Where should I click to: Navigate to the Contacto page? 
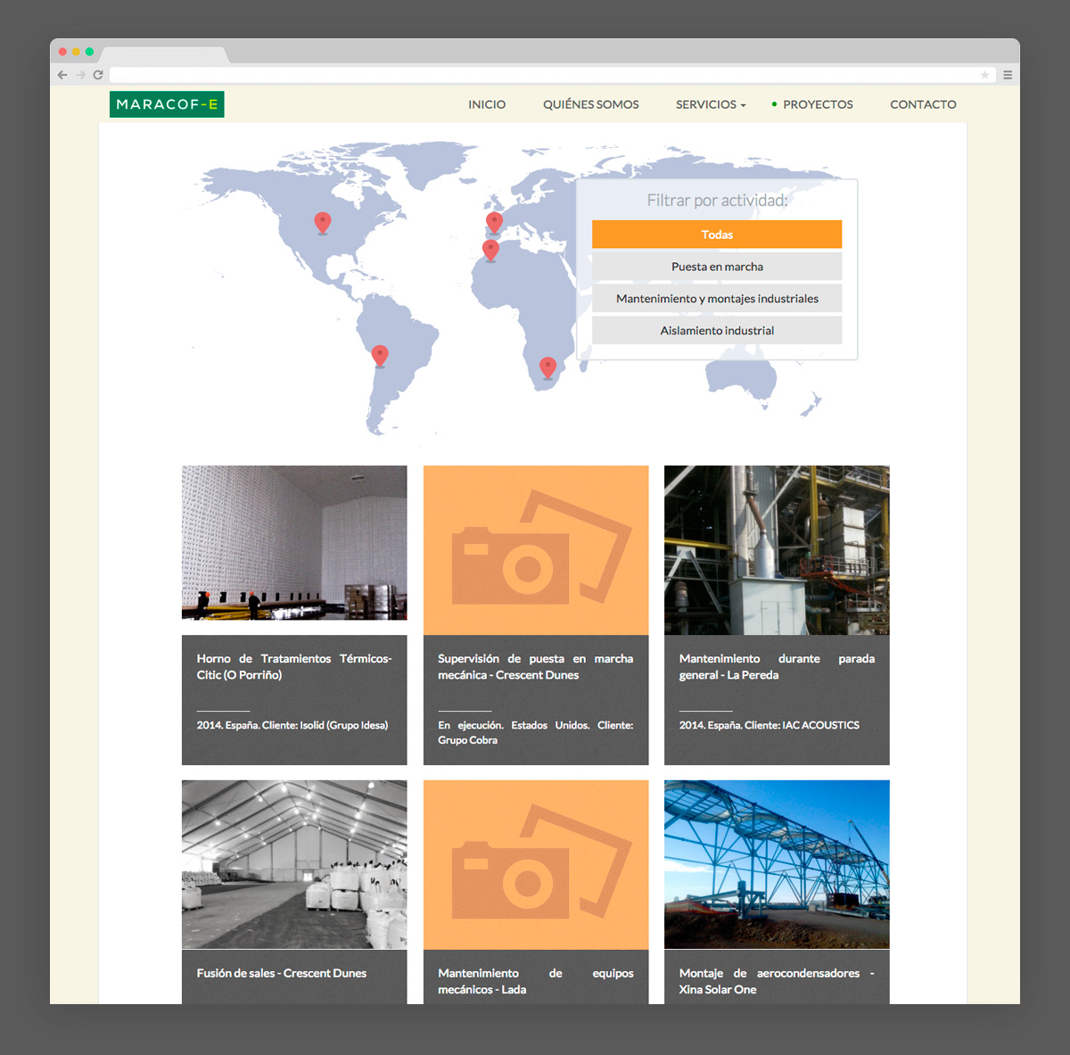923,104
